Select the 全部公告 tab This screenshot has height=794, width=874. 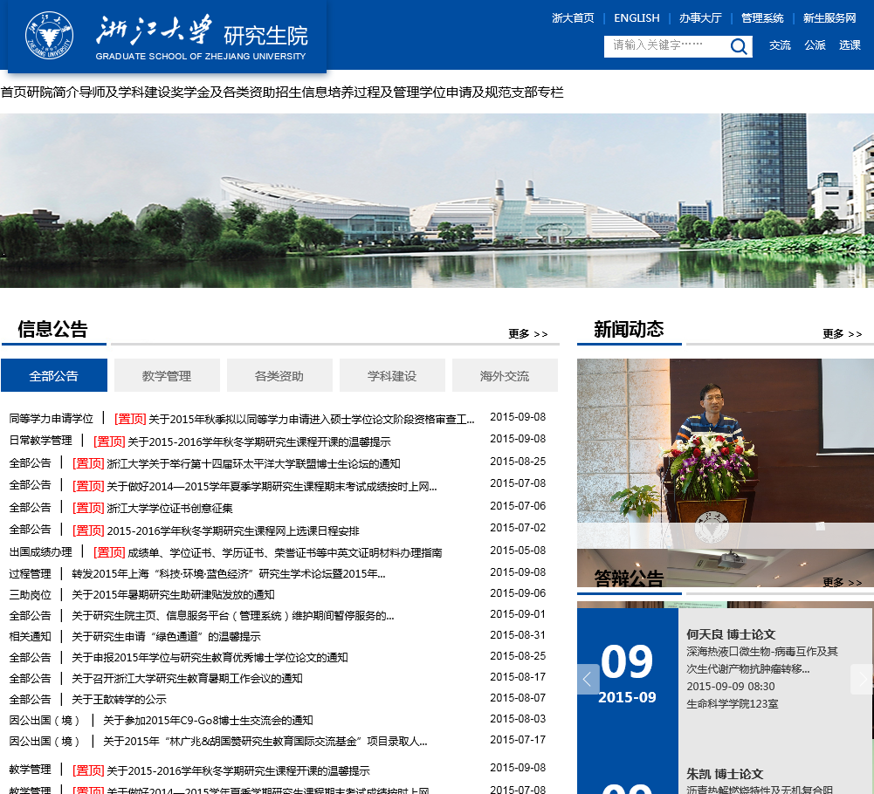[54, 375]
